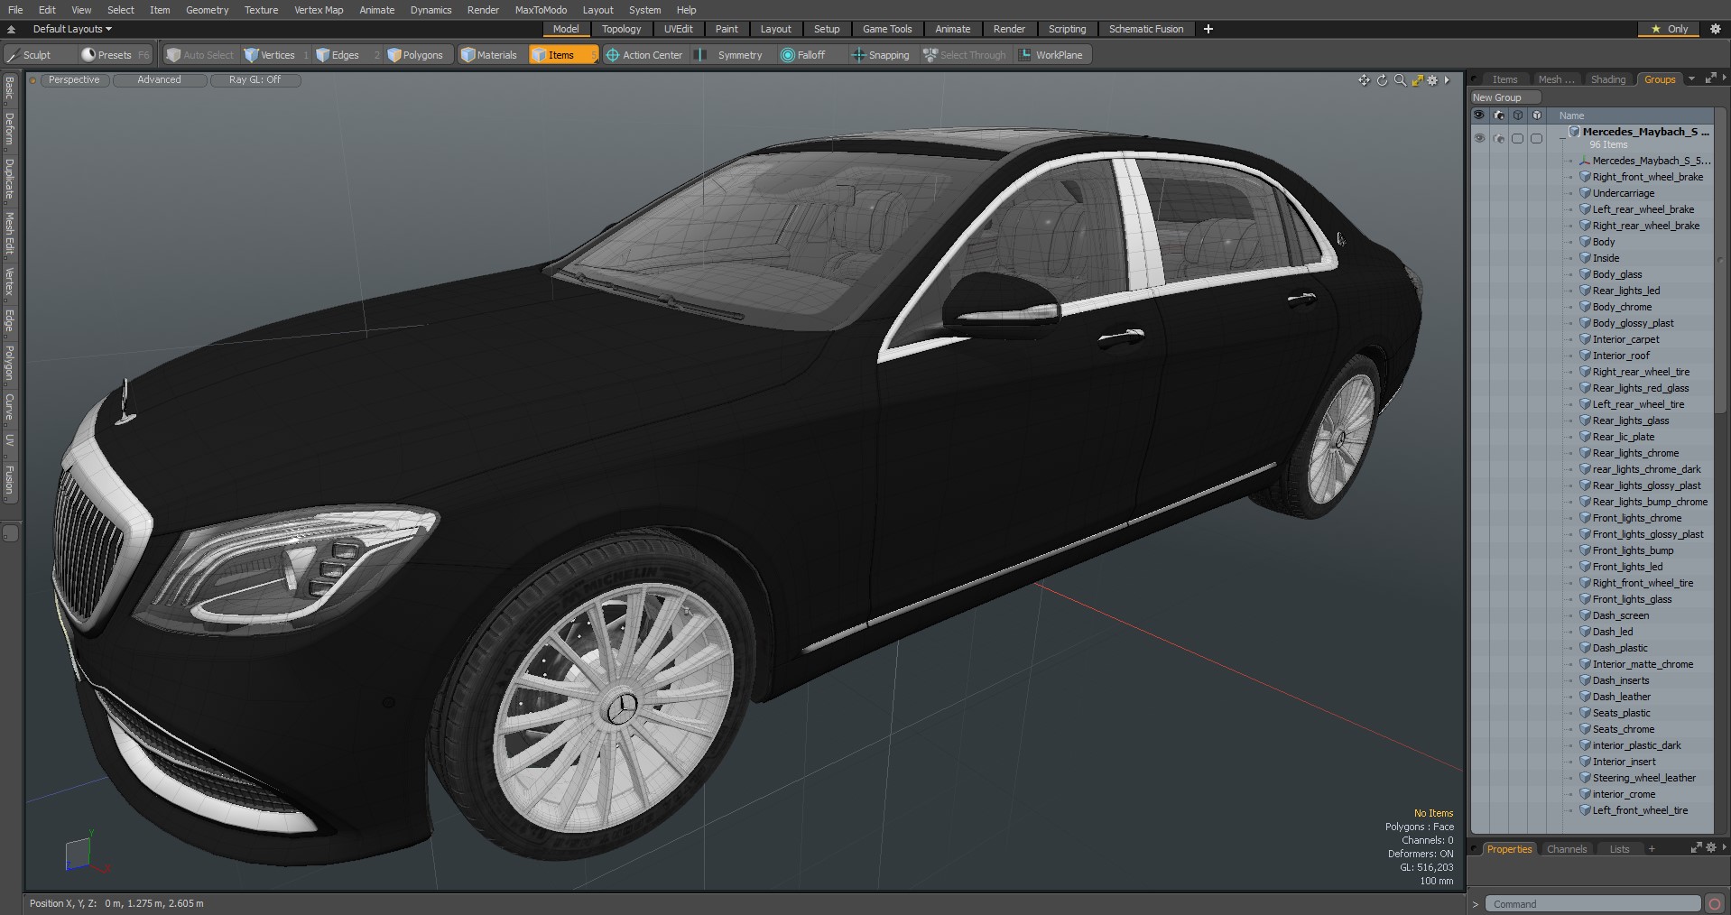Open the layout settings gear at top right
The width and height of the screenshot is (1731, 915).
point(1716,29)
